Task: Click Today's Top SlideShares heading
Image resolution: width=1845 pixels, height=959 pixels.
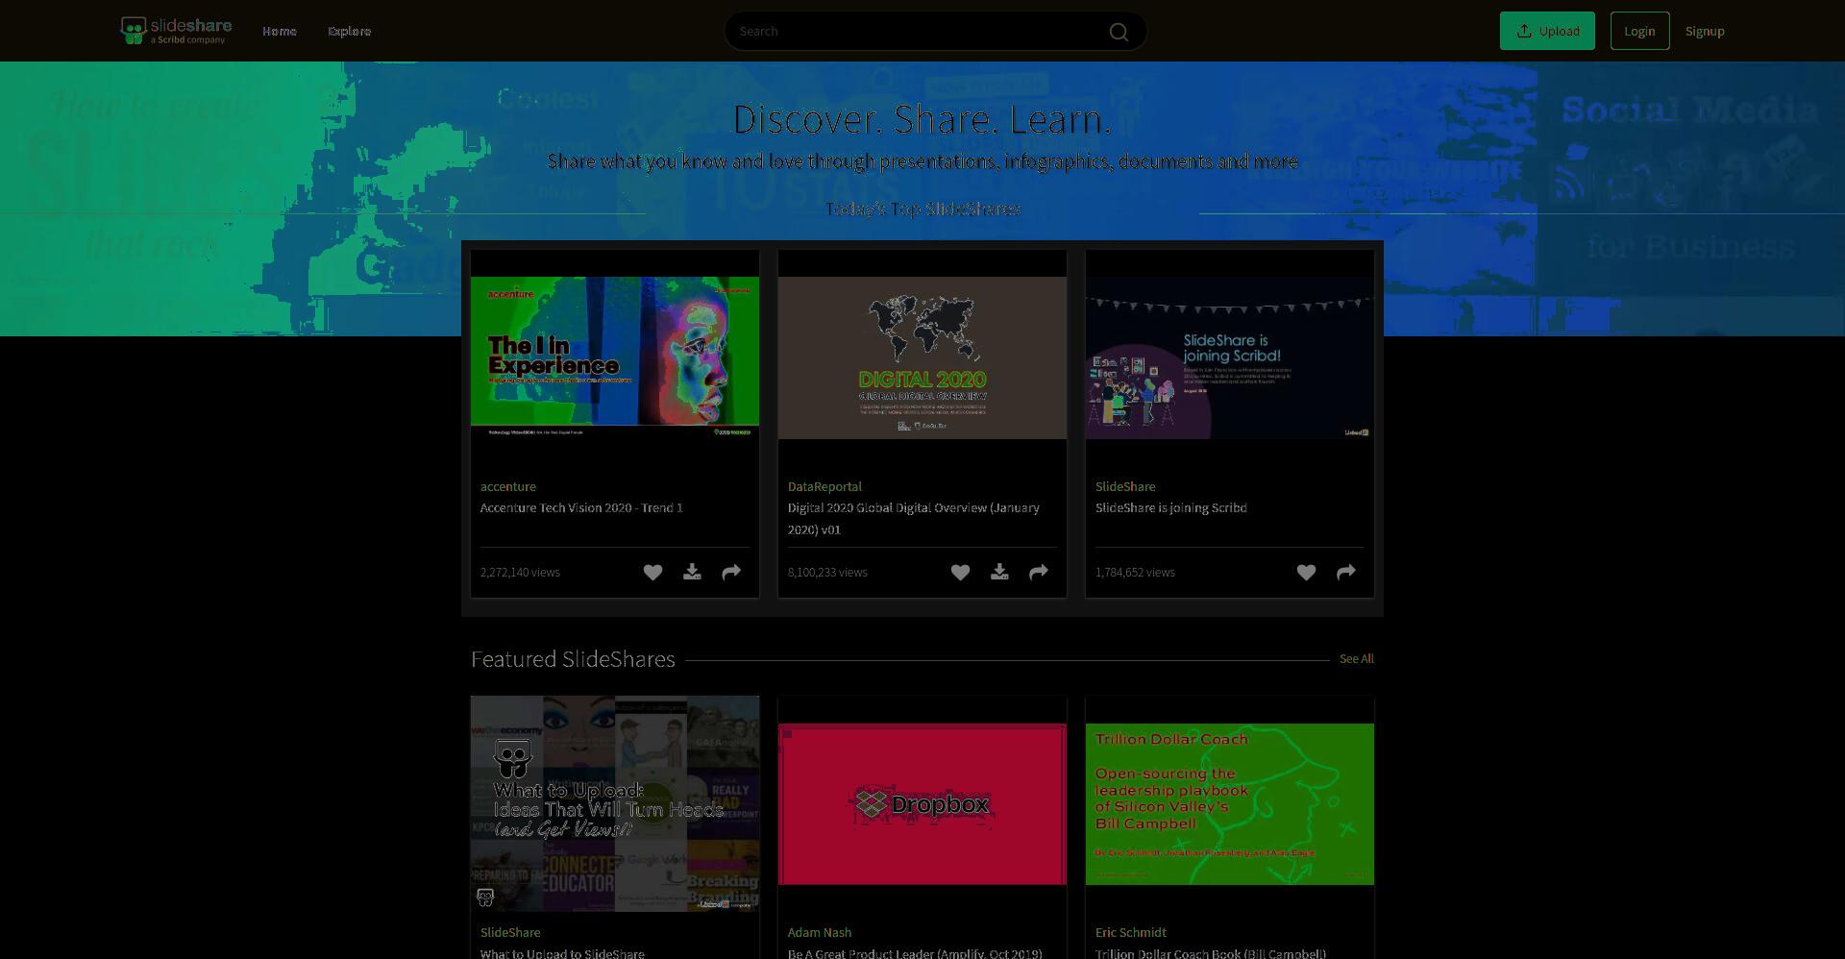Action: [922, 209]
